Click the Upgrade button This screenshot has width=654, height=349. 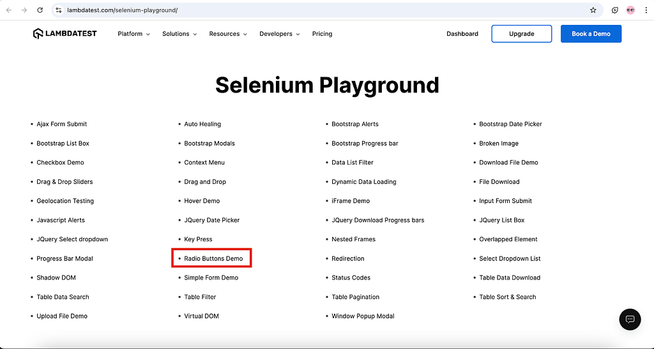click(521, 34)
